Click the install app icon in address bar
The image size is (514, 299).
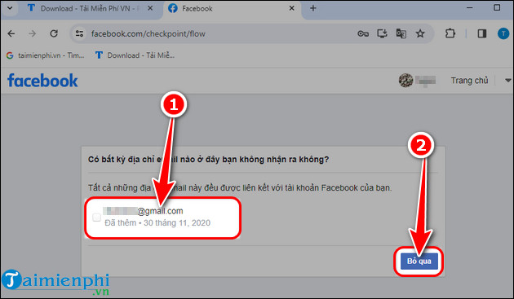(382, 33)
